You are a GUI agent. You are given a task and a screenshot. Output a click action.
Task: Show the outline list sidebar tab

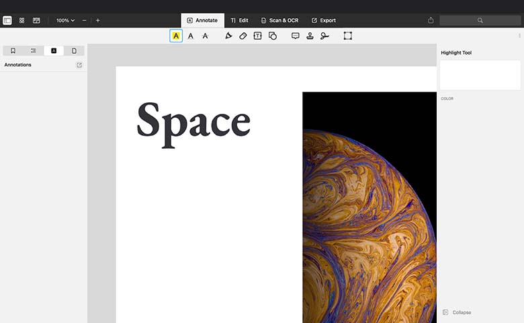coord(34,50)
